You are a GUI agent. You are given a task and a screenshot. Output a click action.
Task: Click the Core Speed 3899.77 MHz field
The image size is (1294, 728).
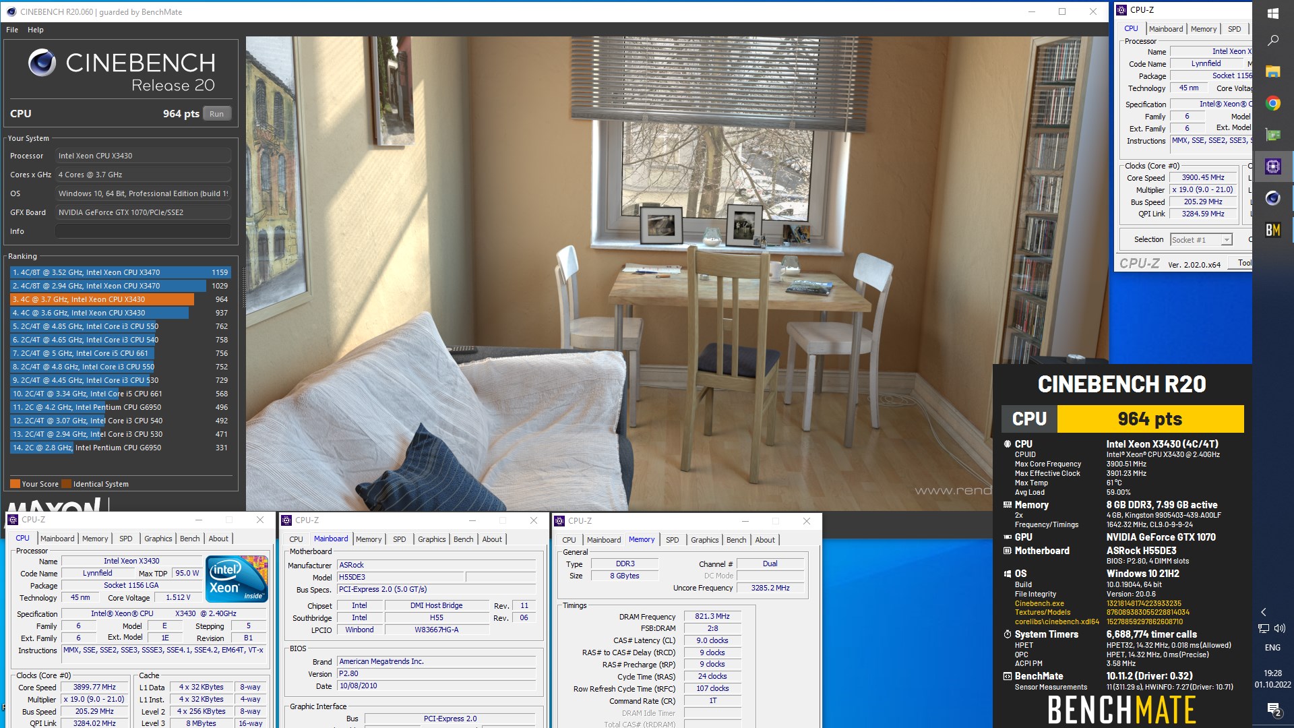tap(94, 688)
